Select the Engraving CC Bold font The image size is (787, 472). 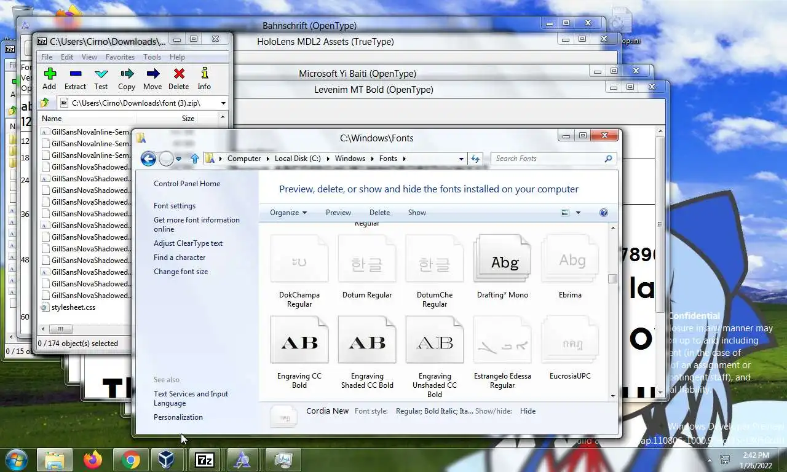click(299, 353)
